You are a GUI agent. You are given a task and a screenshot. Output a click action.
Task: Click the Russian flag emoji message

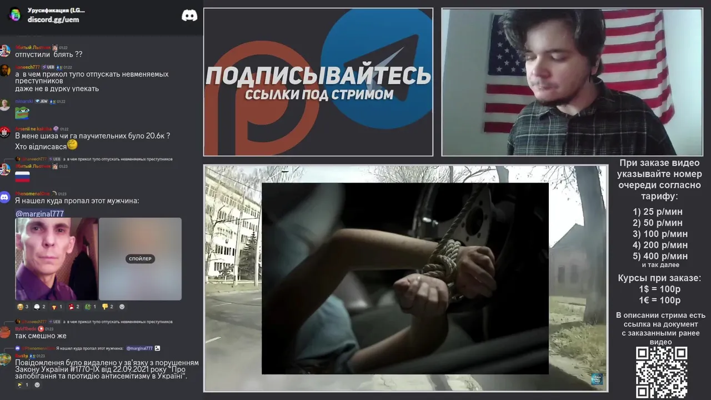point(22,177)
